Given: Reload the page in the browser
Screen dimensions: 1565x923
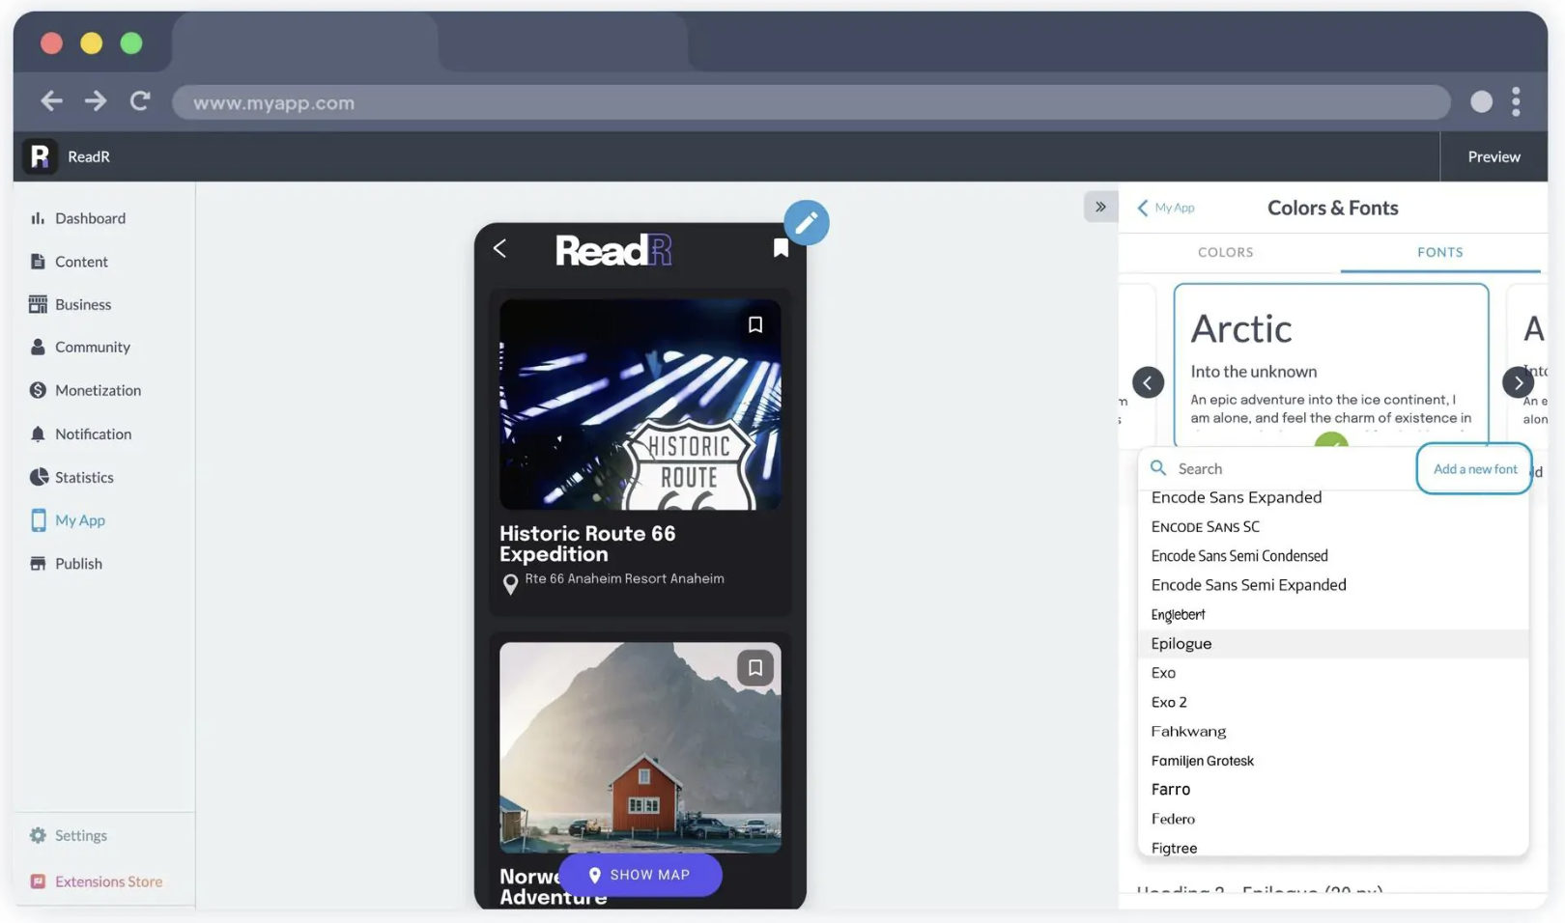Looking at the screenshot, I should pyautogui.click(x=140, y=101).
